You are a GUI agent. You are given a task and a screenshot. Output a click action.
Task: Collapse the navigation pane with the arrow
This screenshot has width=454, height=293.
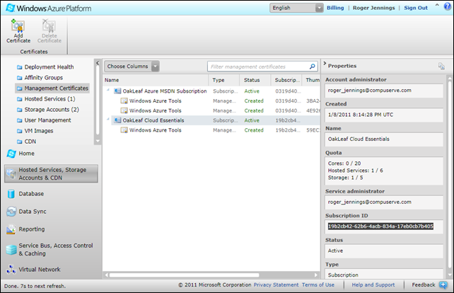click(98, 63)
